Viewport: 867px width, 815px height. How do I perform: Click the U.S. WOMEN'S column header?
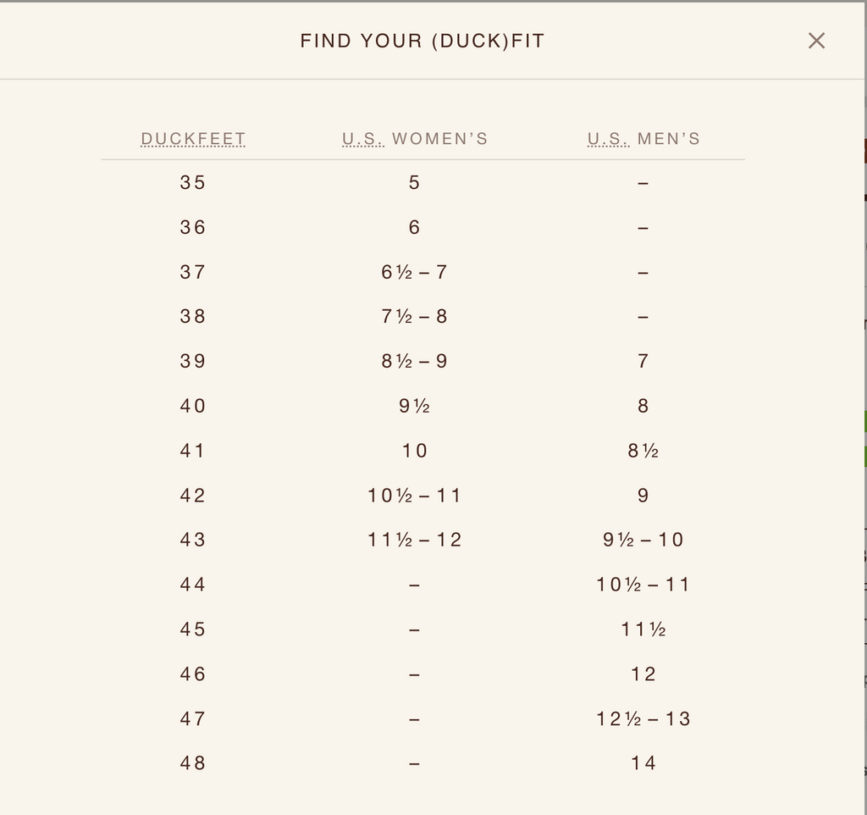point(415,139)
